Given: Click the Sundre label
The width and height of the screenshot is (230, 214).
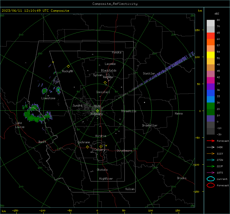Looking at the screenshot, I should coord(77,105).
